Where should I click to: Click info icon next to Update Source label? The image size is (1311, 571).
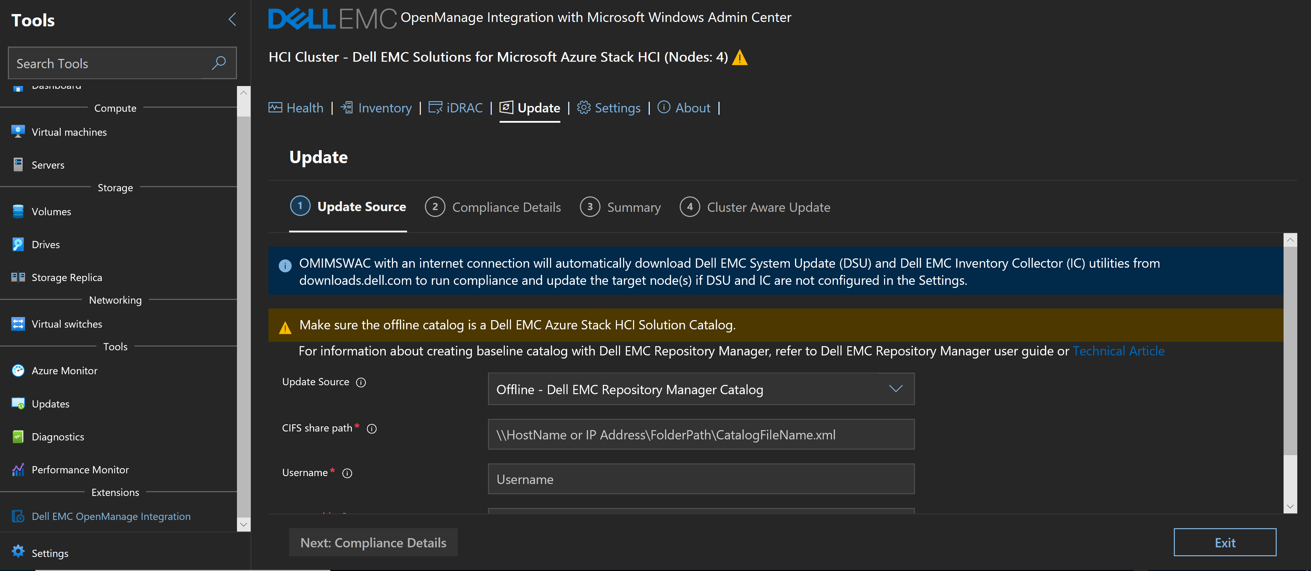click(361, 382)
